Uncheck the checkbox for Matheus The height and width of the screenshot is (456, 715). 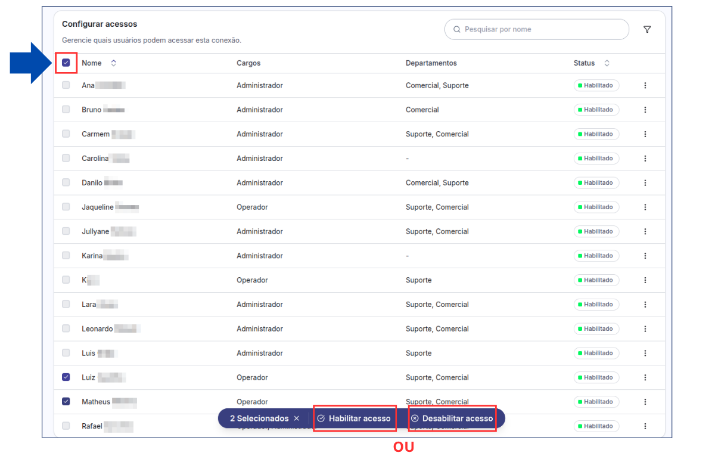click(x=66, y=402)
